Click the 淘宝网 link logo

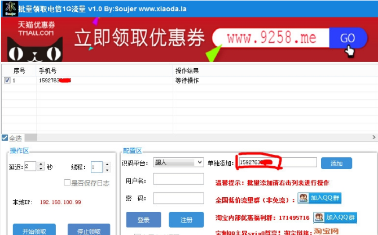tap(326, 231)
